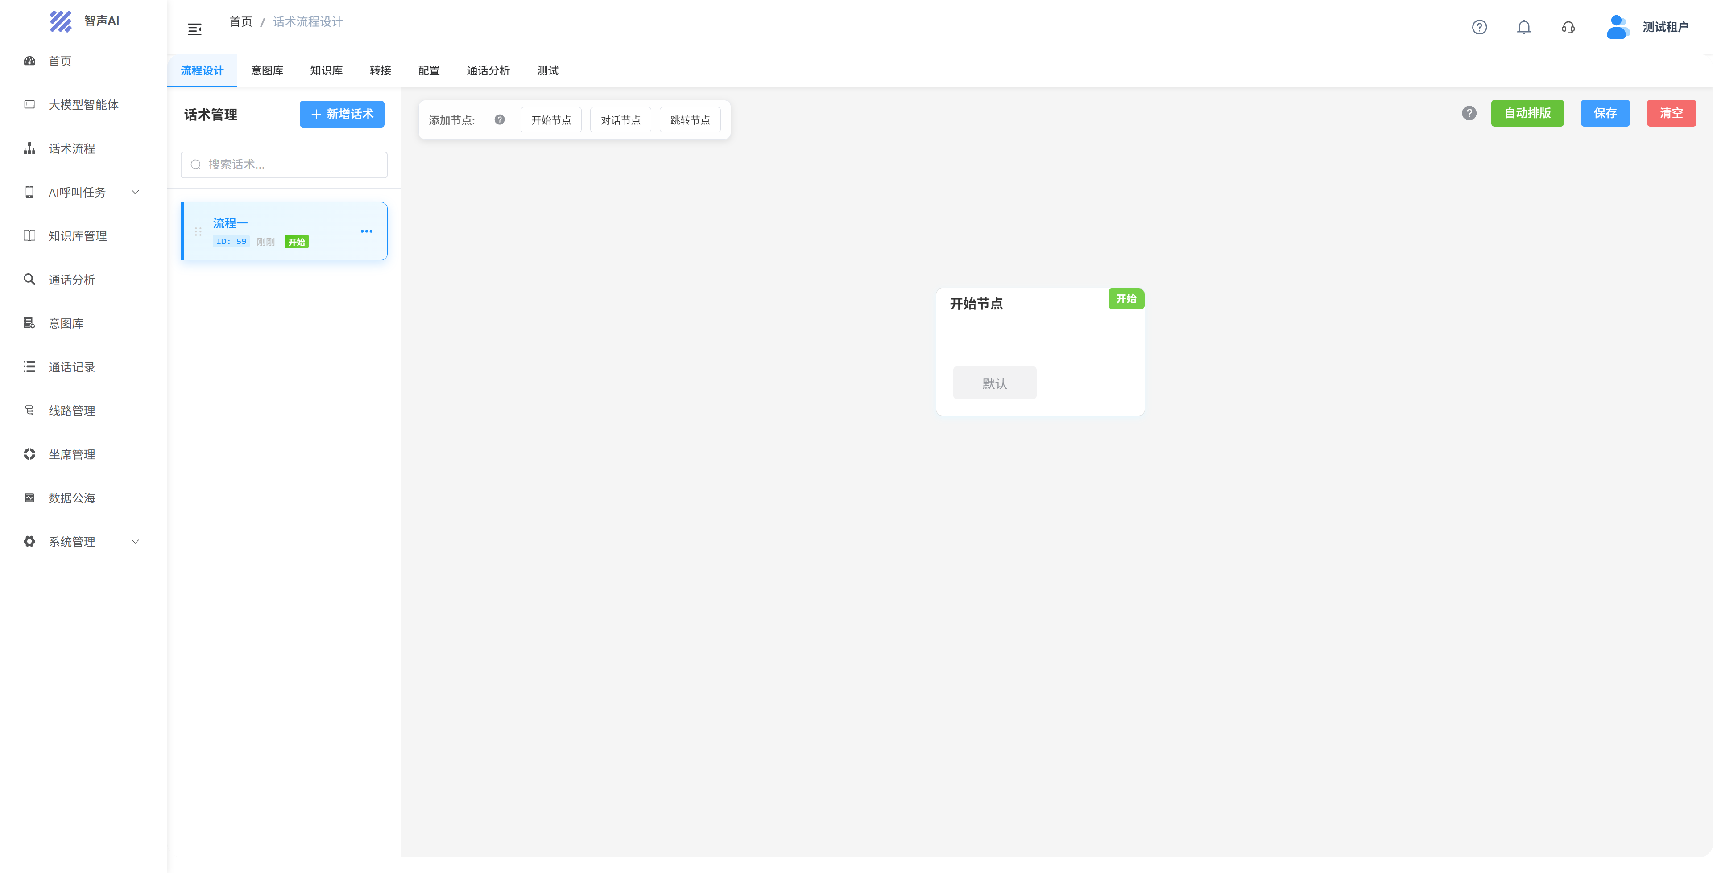
Task: Open help via question mark icon in header
Action: tap(1479, 27)
